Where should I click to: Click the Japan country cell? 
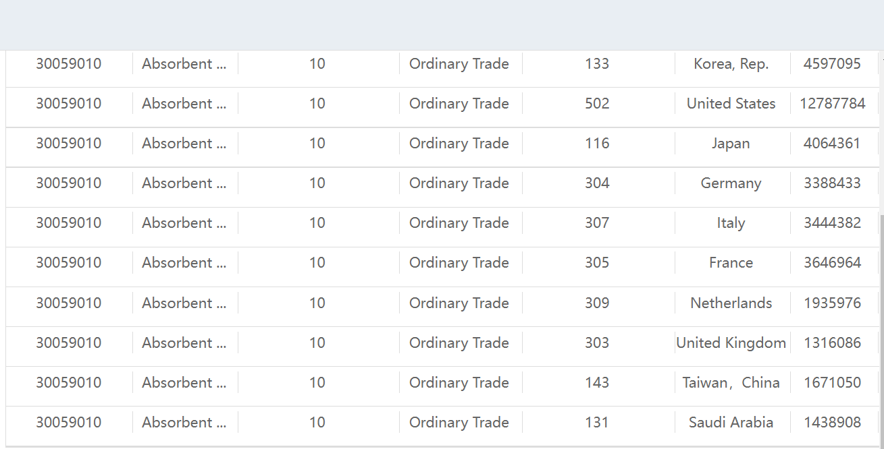(x=731, y=144)
